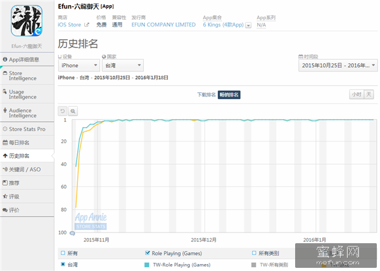Click the Efun app icon thumbnail
380x271 pixels.
27,21
